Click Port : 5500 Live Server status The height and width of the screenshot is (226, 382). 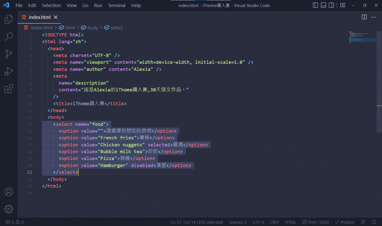(316, 222)
